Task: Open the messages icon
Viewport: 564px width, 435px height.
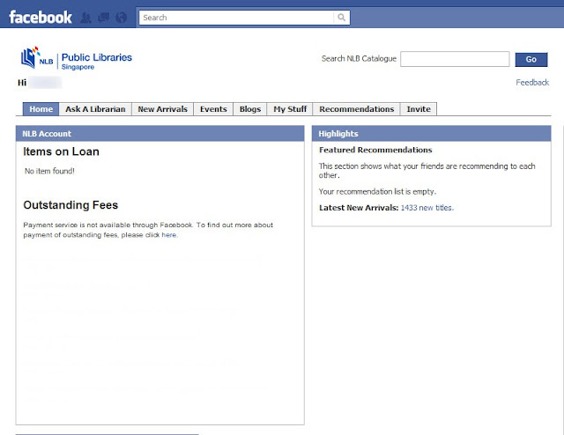Action: tap(104, 18)
